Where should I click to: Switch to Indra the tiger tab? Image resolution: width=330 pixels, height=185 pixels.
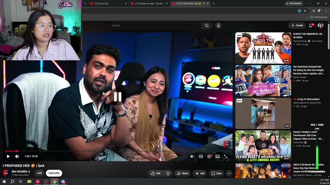coord(147,4)
